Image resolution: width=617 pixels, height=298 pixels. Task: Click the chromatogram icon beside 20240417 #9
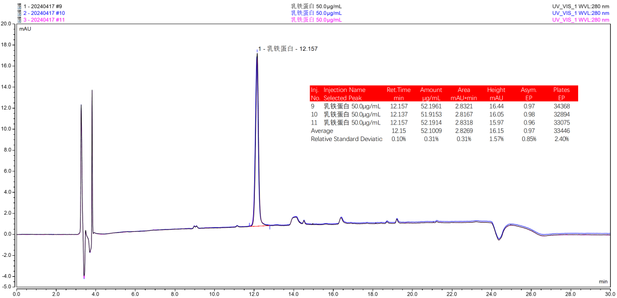coord(19,6)
